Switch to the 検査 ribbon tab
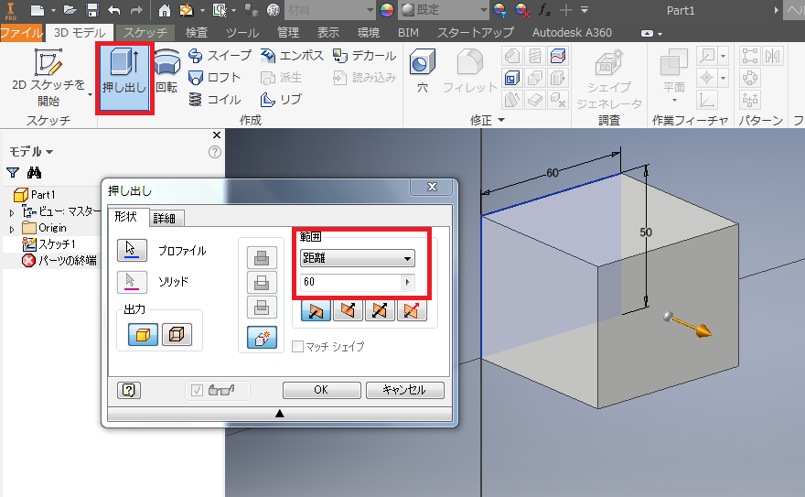The image size is (805, 497). click(197, 33)
